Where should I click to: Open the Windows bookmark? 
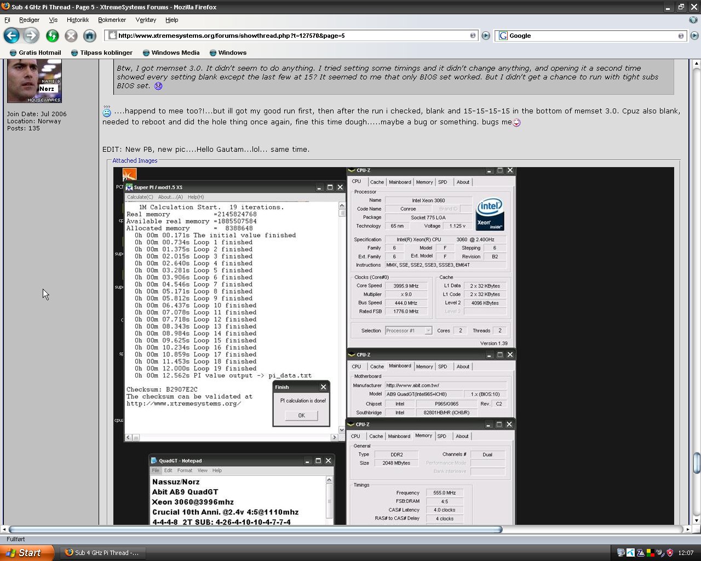pos(228,53)
